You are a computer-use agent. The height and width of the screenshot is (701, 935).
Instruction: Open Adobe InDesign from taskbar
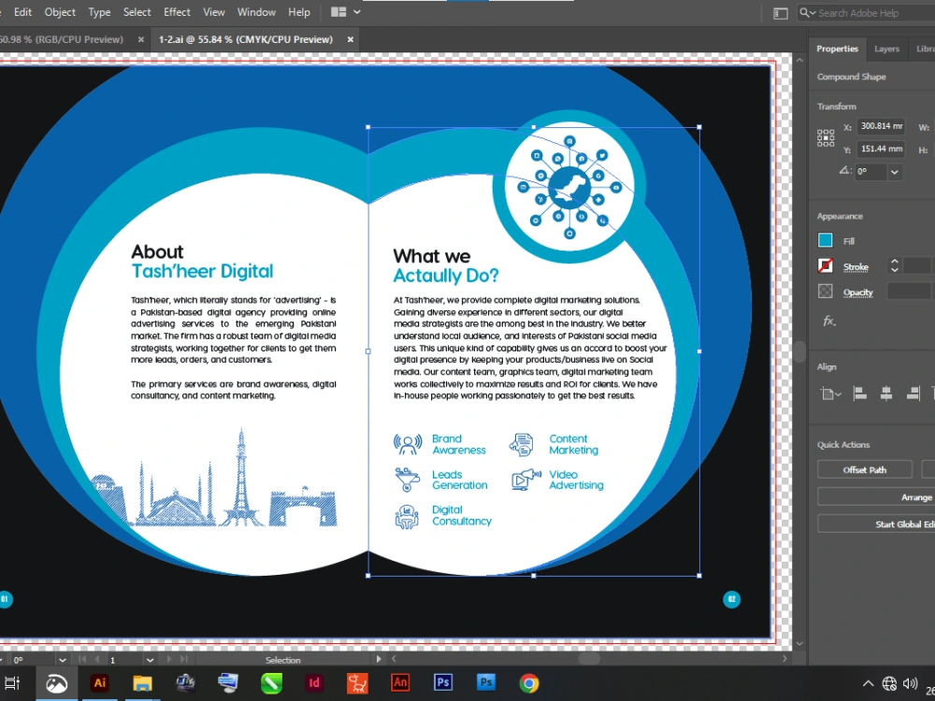coord(314,683)
